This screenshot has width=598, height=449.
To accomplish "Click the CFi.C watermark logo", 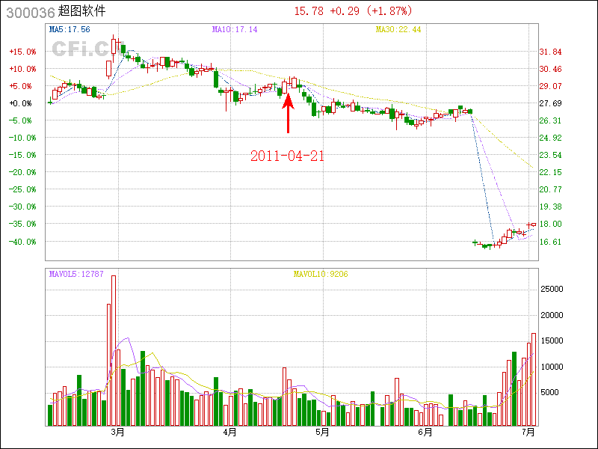I will click(x=80, y=49).
